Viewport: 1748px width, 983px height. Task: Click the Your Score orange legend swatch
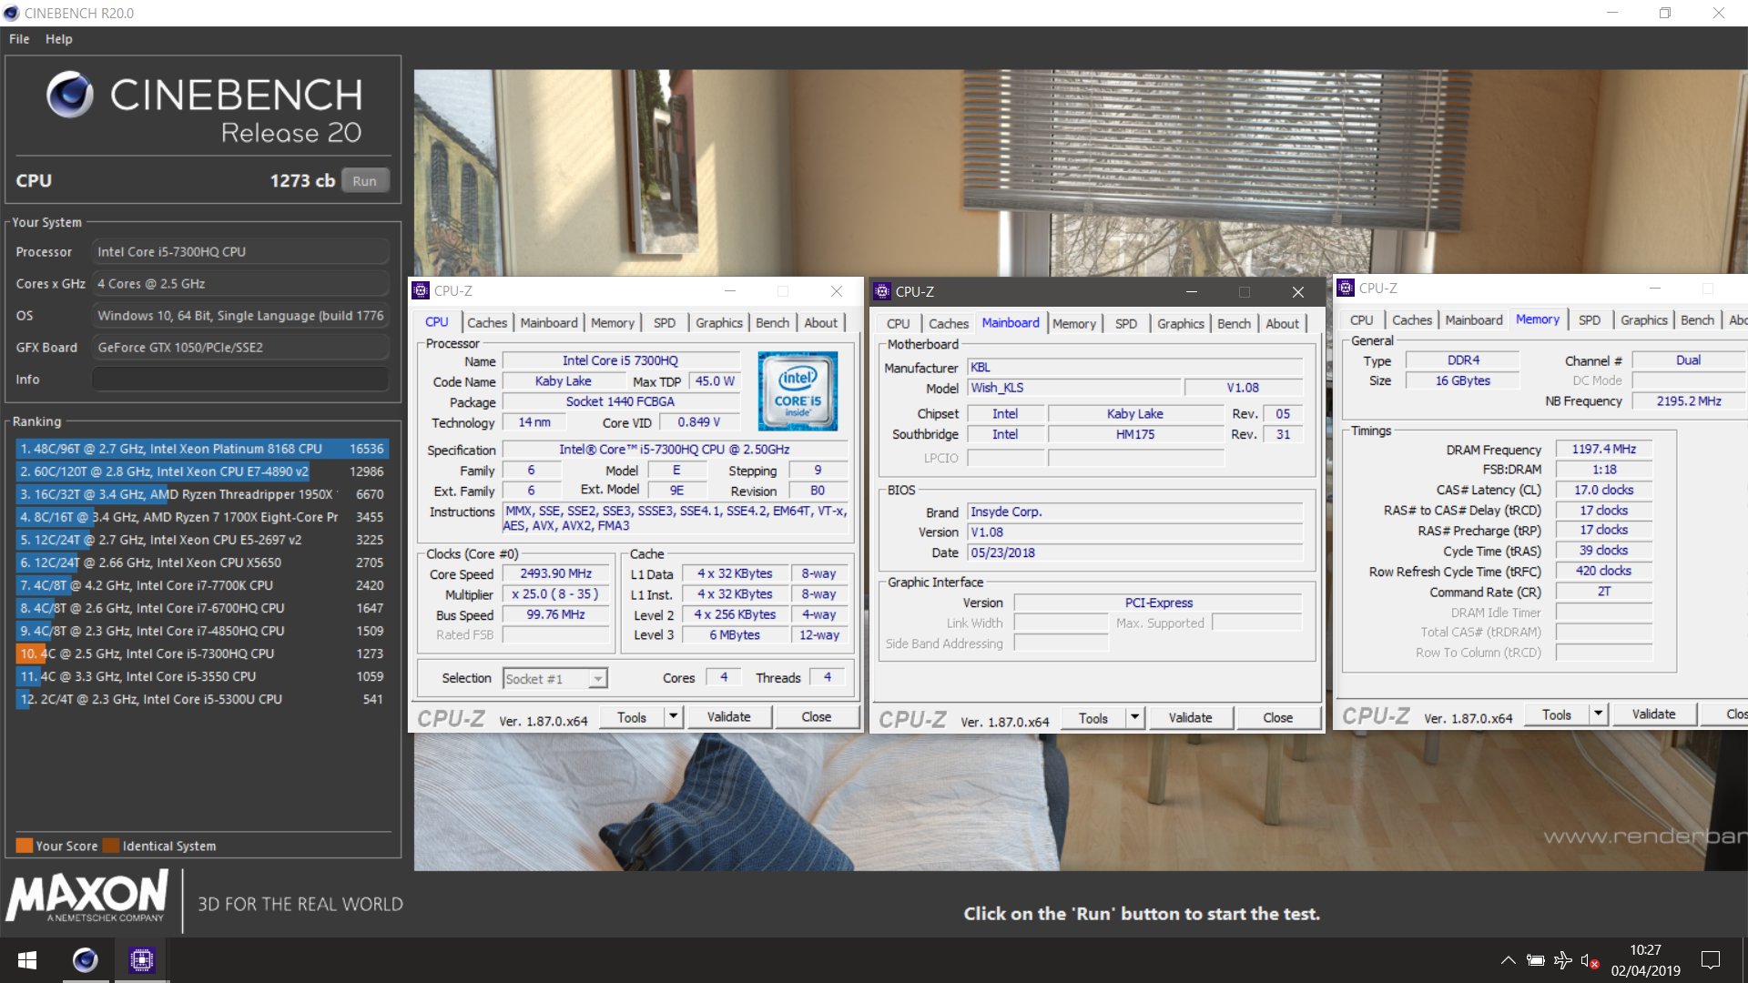[x=25, y=846]
